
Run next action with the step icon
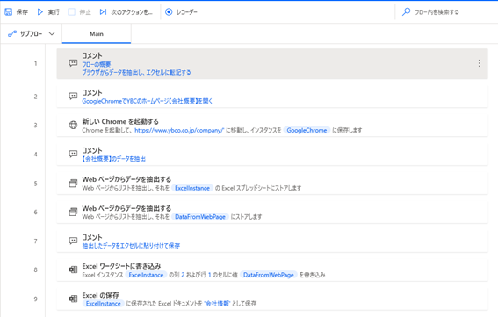[x=103, y=12]
